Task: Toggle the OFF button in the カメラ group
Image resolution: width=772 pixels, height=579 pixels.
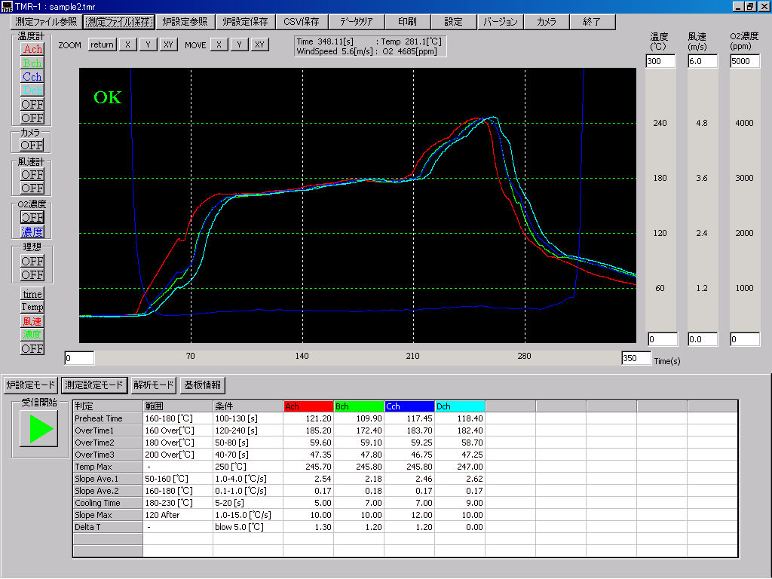Action: click(32, 145)
